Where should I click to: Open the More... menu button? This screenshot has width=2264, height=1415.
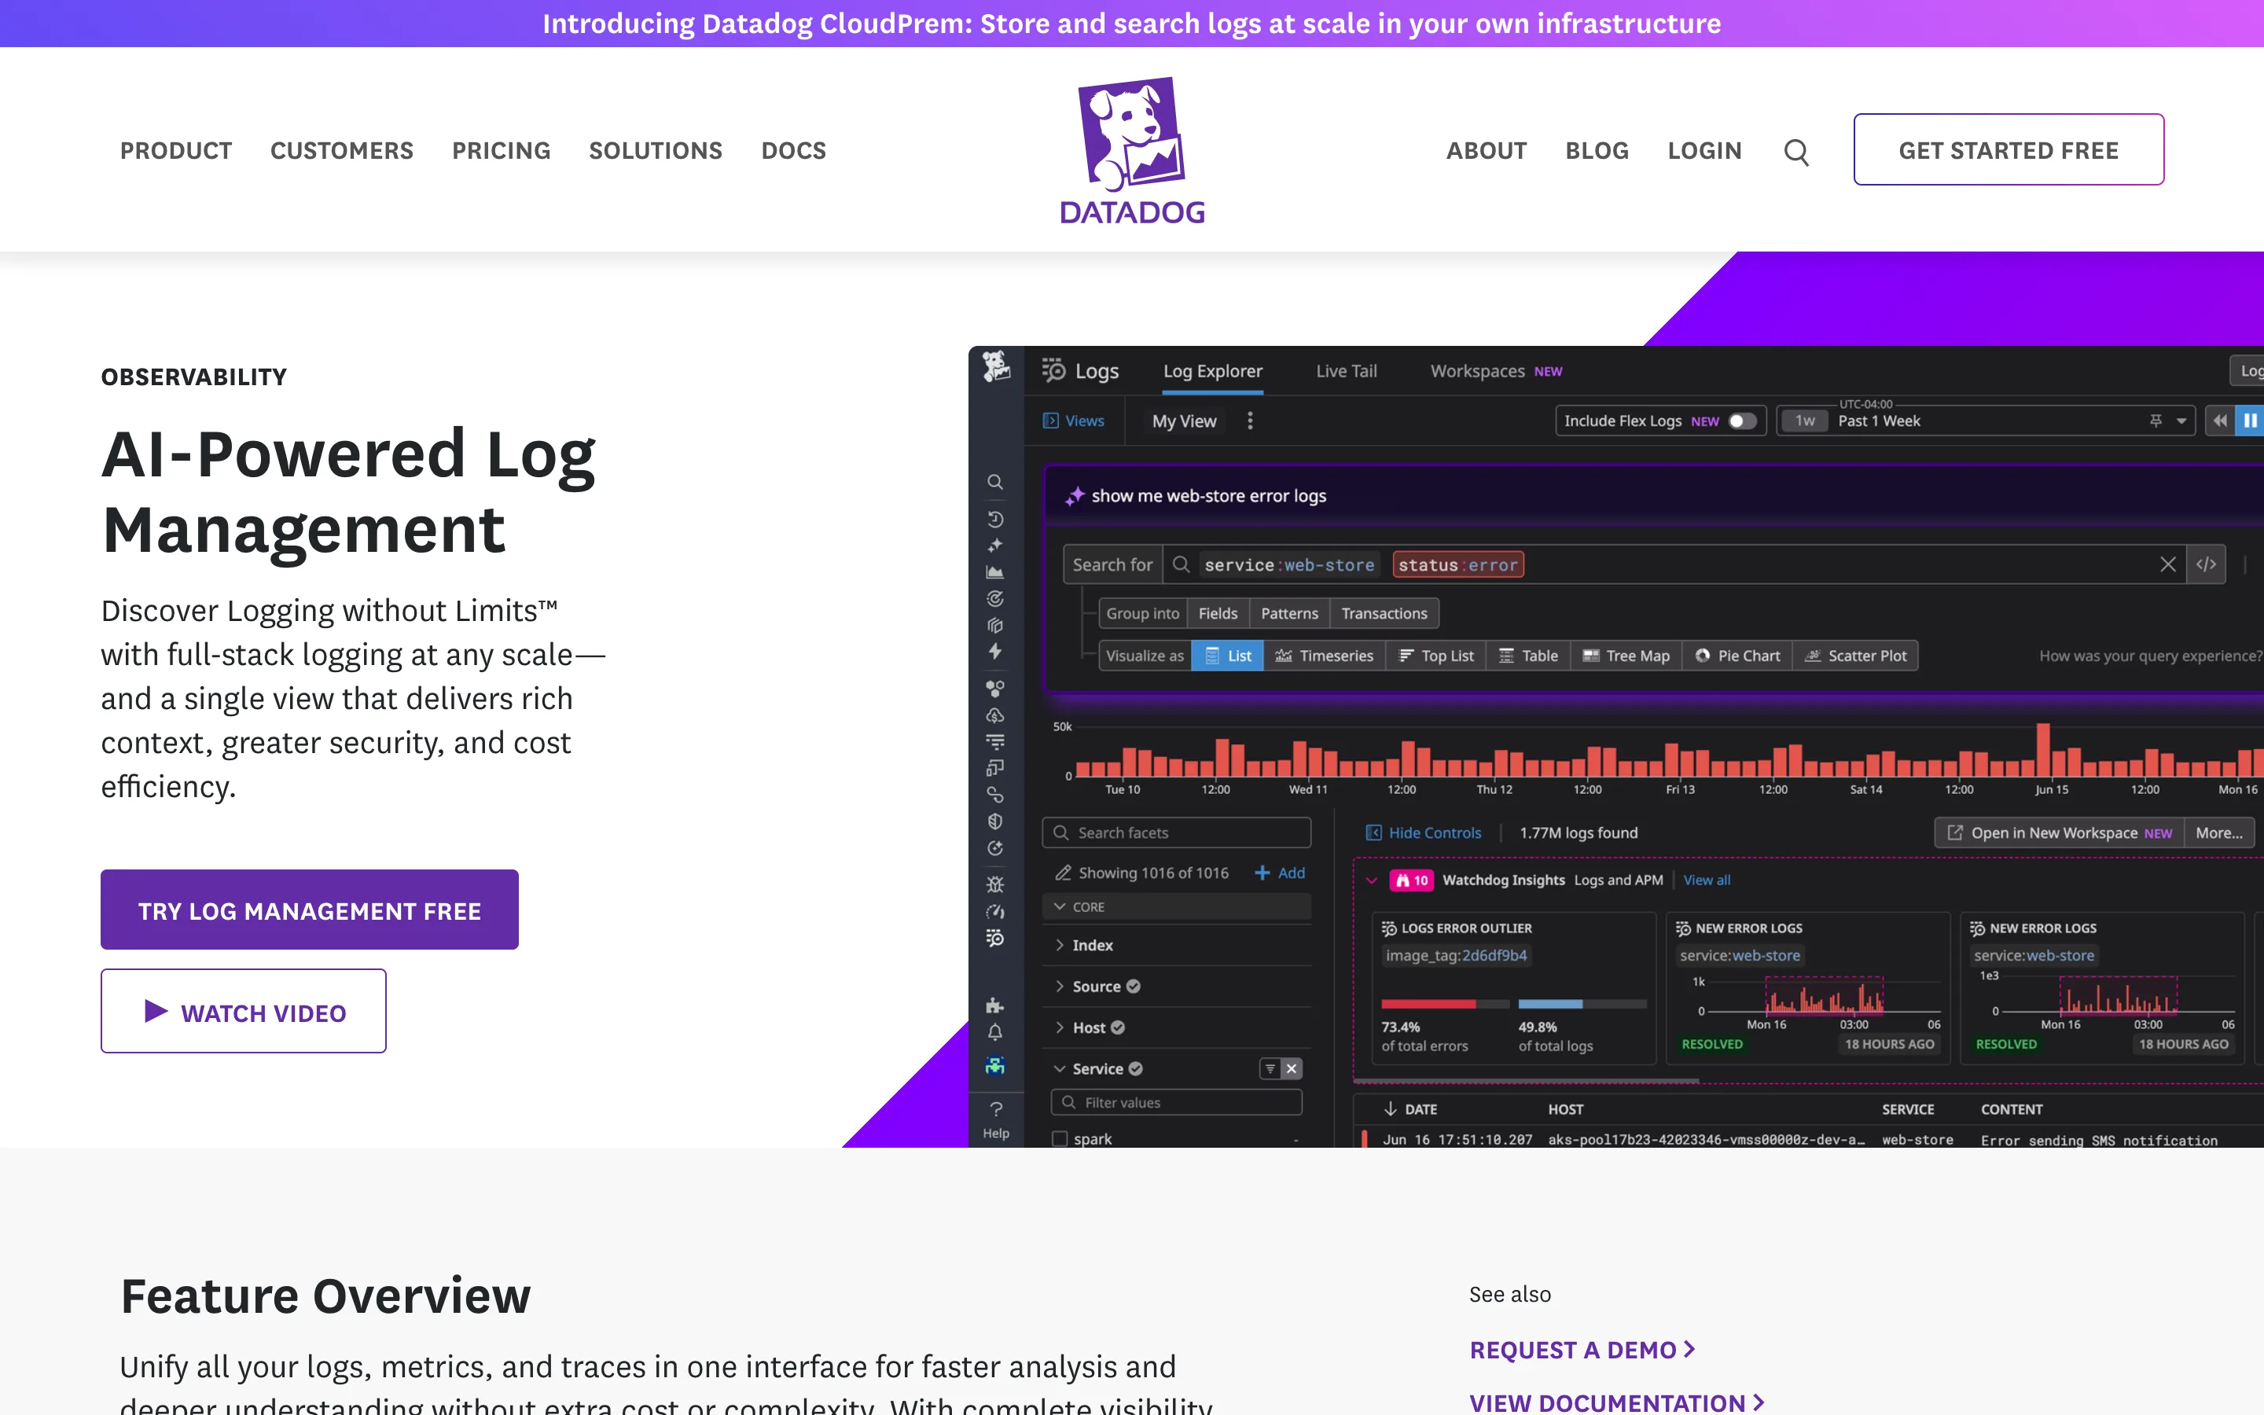point(2219,833)
